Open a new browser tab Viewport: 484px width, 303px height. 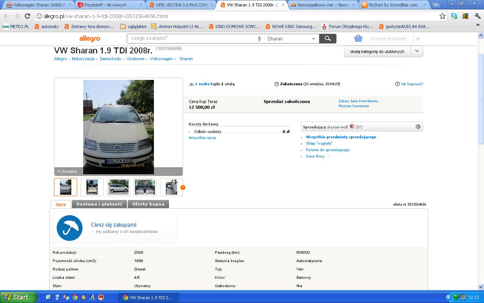436,5
